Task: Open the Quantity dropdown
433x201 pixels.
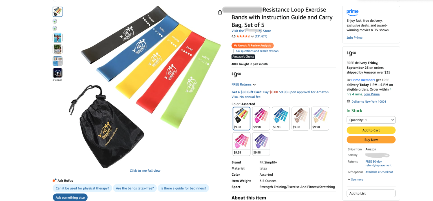Action: pyautogui.click(x=371, y=120)
